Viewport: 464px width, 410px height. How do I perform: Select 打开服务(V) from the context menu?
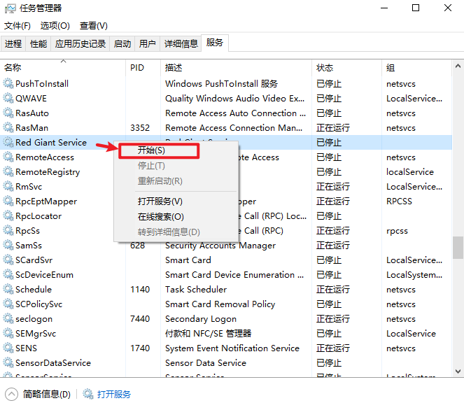pos(160,202)
